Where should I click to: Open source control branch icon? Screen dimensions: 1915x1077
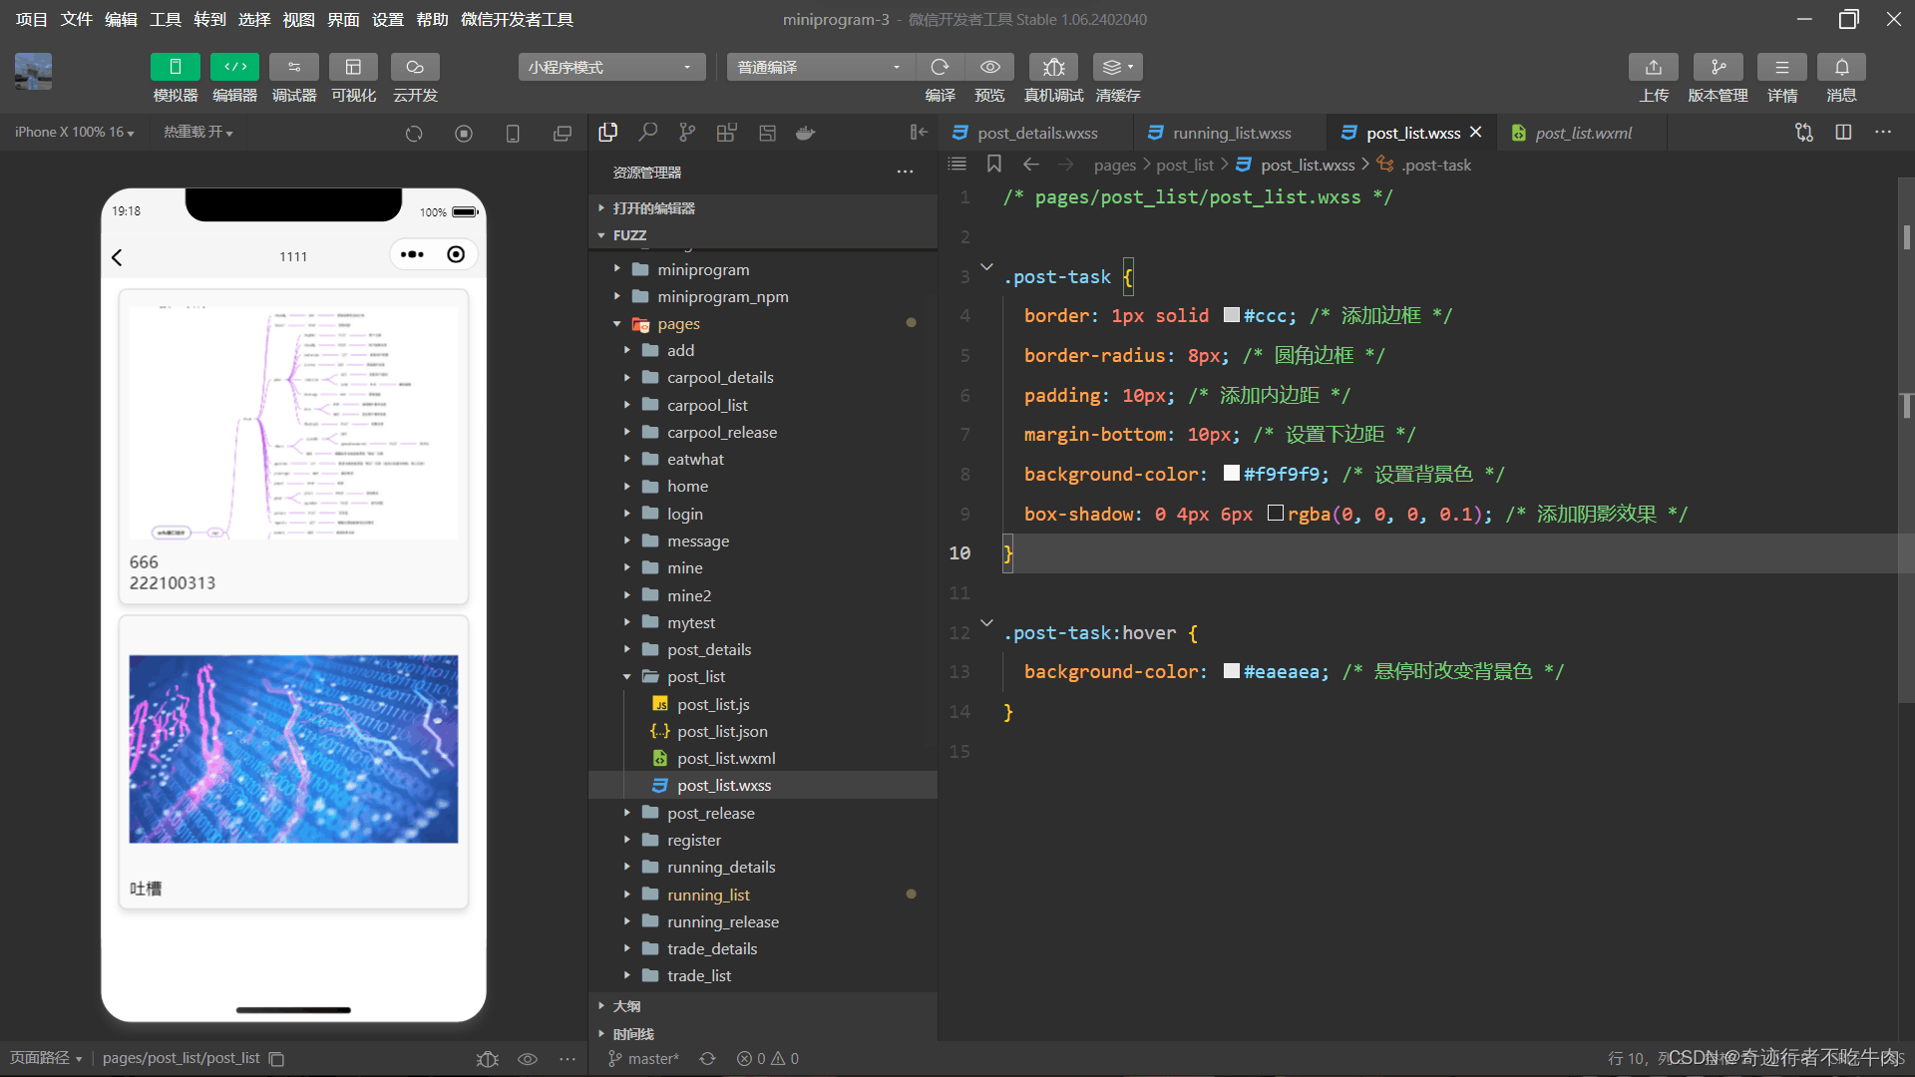click(x=687, y=132)
